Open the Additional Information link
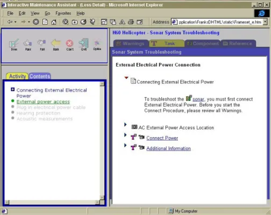The width and height of the screenshot is (271, 215). click(x=168, y=148)
